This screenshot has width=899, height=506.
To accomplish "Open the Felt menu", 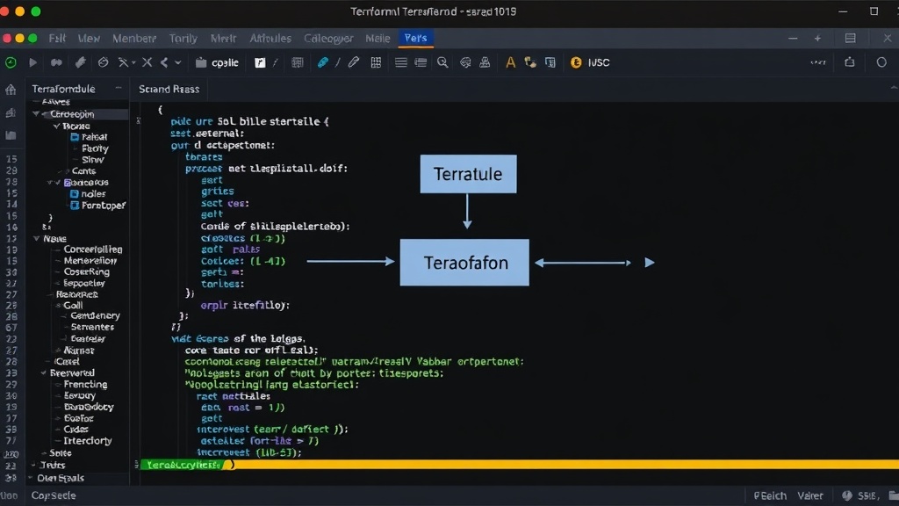I will (x=57, y=39).
